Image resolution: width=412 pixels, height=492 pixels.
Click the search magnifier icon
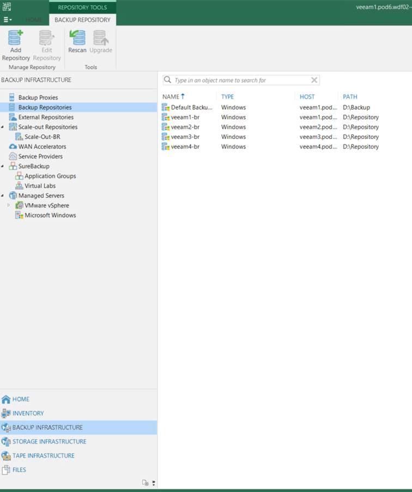click(167, 80)
